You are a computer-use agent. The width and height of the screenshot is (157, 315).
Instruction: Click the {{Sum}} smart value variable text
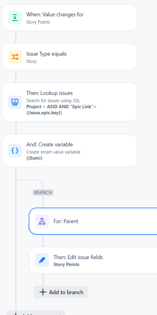coord(34,158)
